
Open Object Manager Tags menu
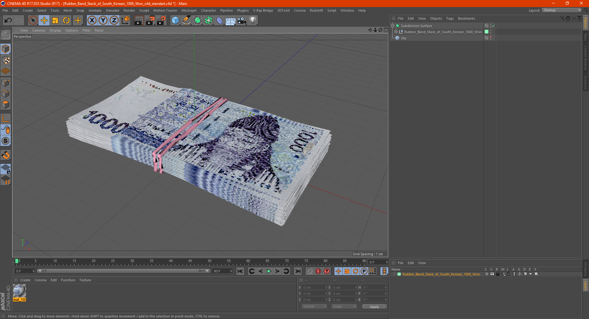(450, 18)
